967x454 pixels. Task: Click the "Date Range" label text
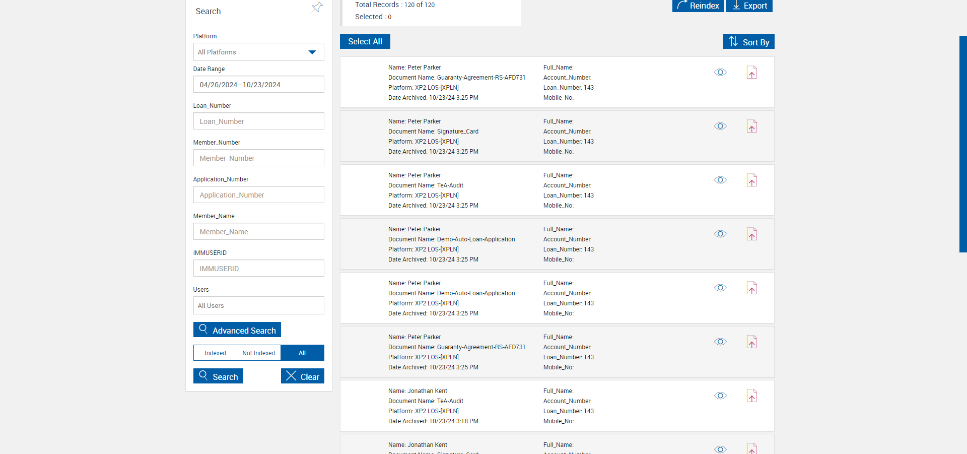[x=209, y=69]
